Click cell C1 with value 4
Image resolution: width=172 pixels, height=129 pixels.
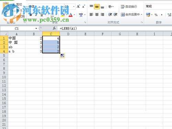pos(51,38)
